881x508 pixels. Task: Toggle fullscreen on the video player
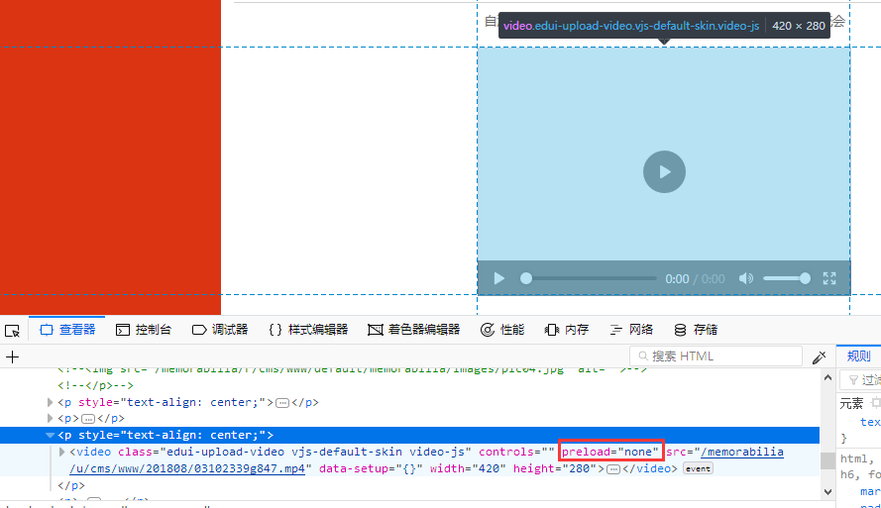(x=829, y=278)
